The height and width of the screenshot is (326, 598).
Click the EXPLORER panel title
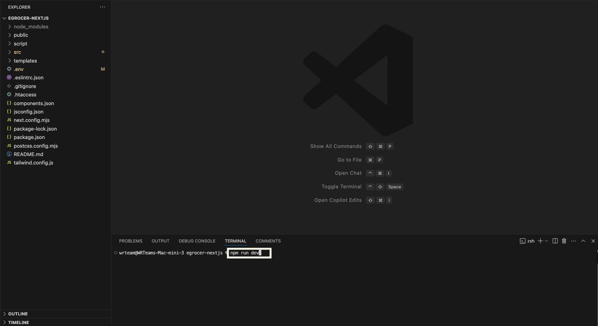coord(19,7)
